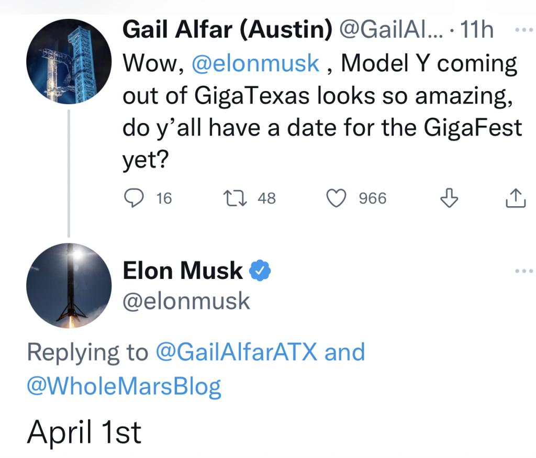Click the @elonmusk handle under Elon's name

point(186,300)
